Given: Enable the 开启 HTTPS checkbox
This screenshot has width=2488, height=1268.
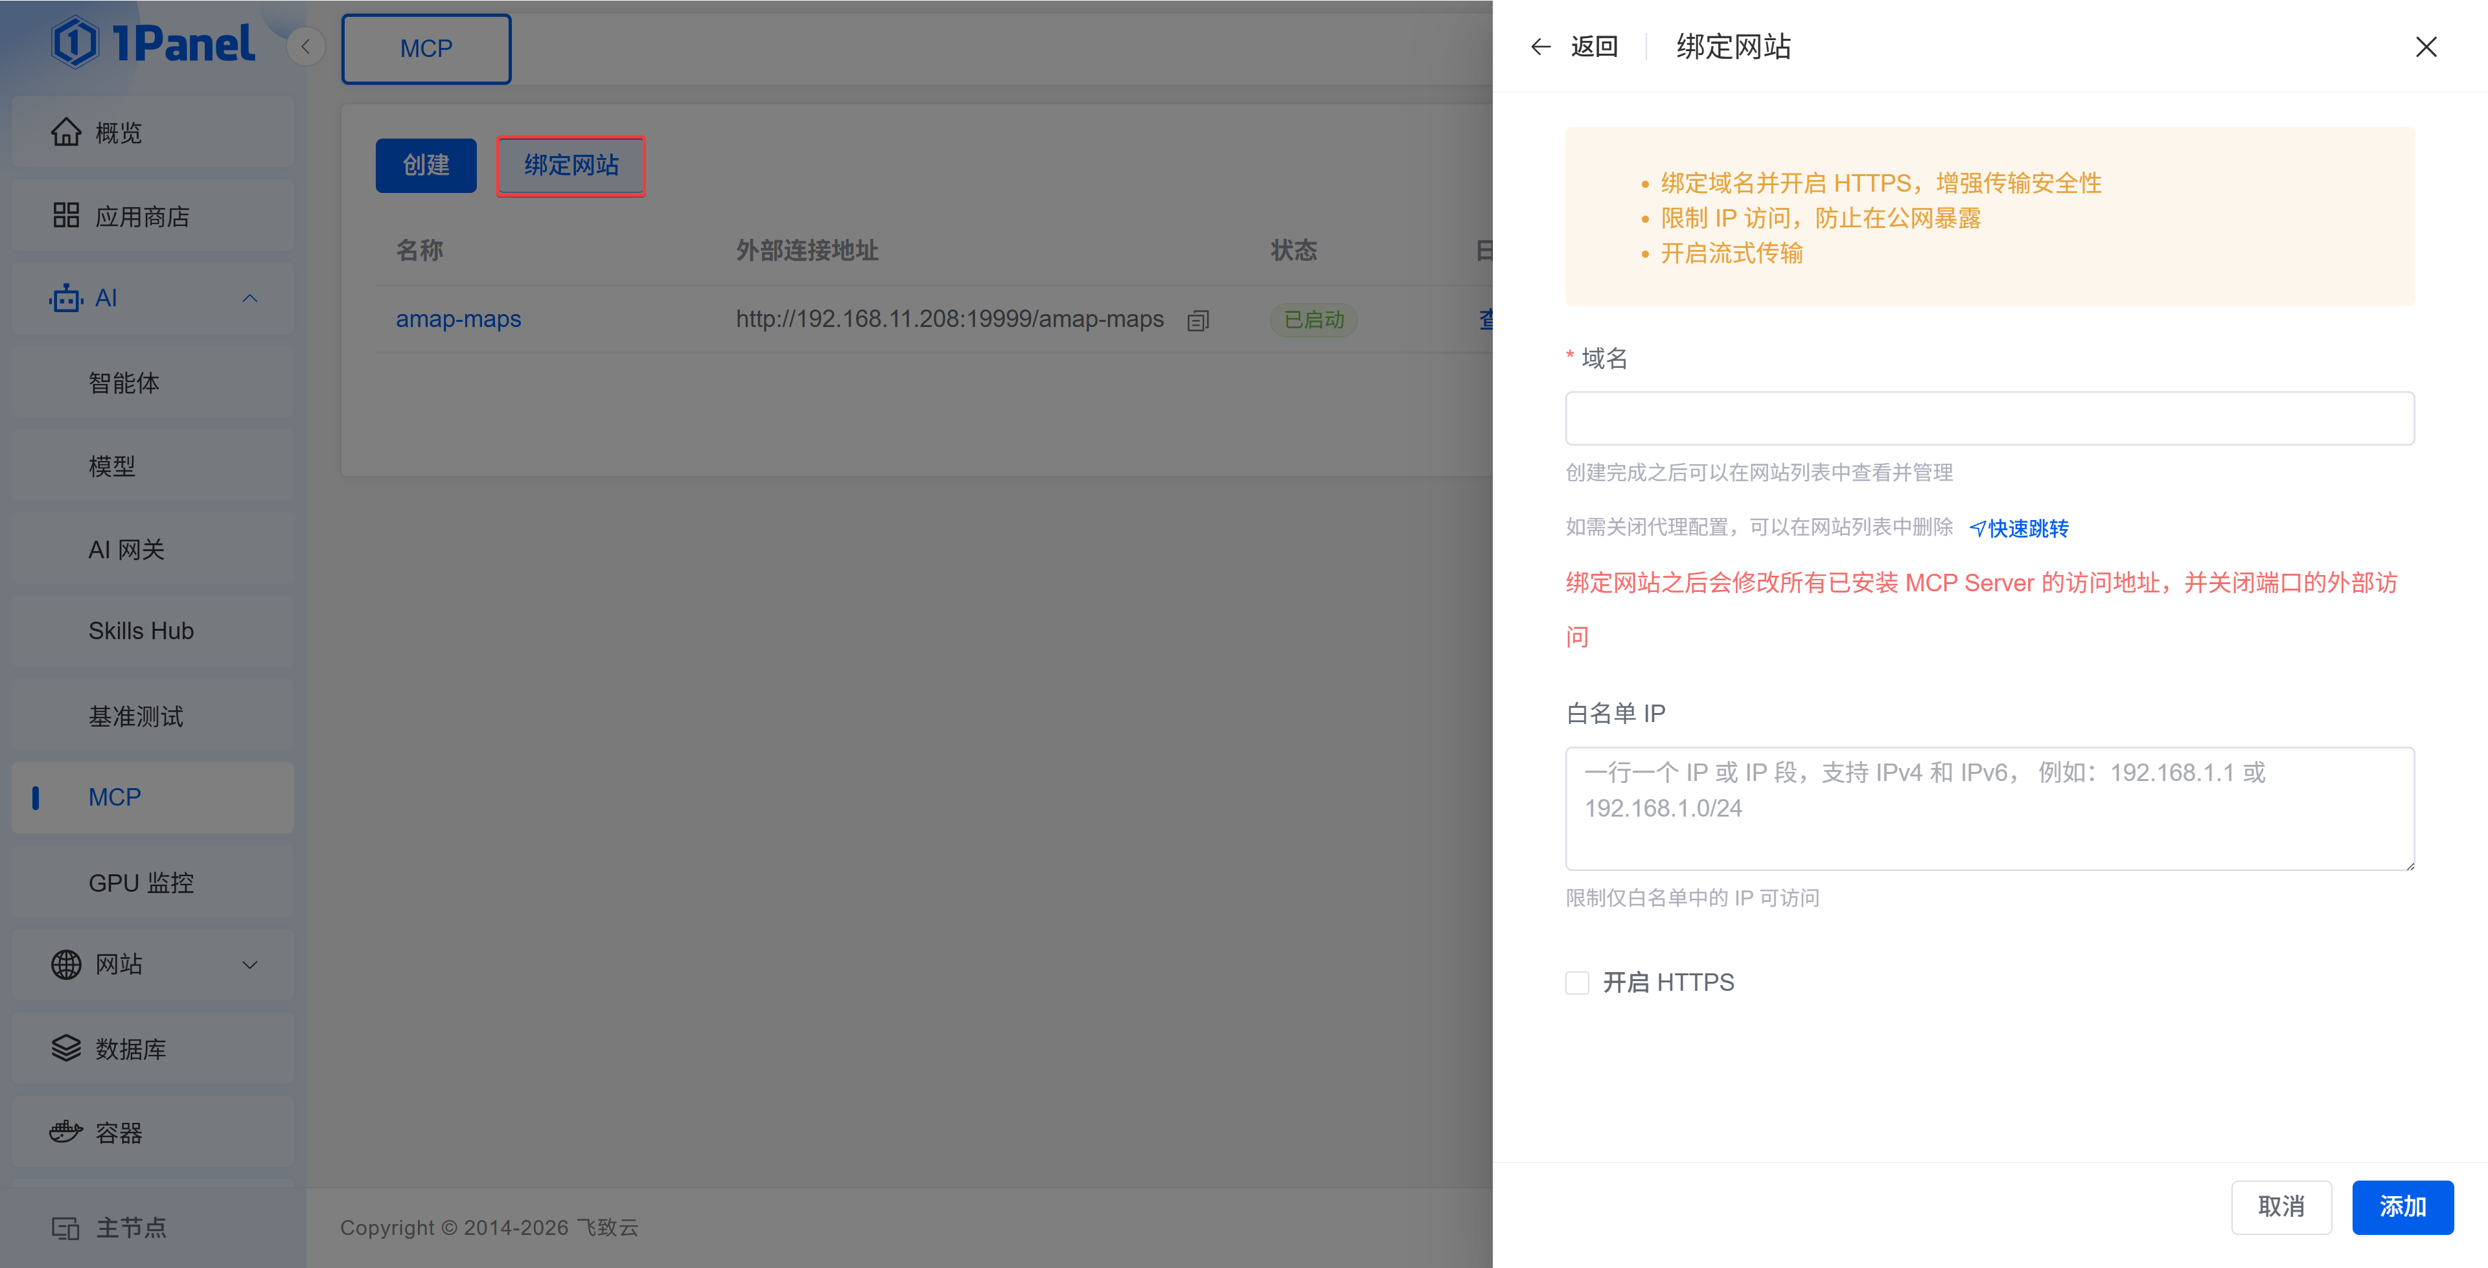Looking at the screenshot, I should pyautogui.click(x=1577, y=983).
